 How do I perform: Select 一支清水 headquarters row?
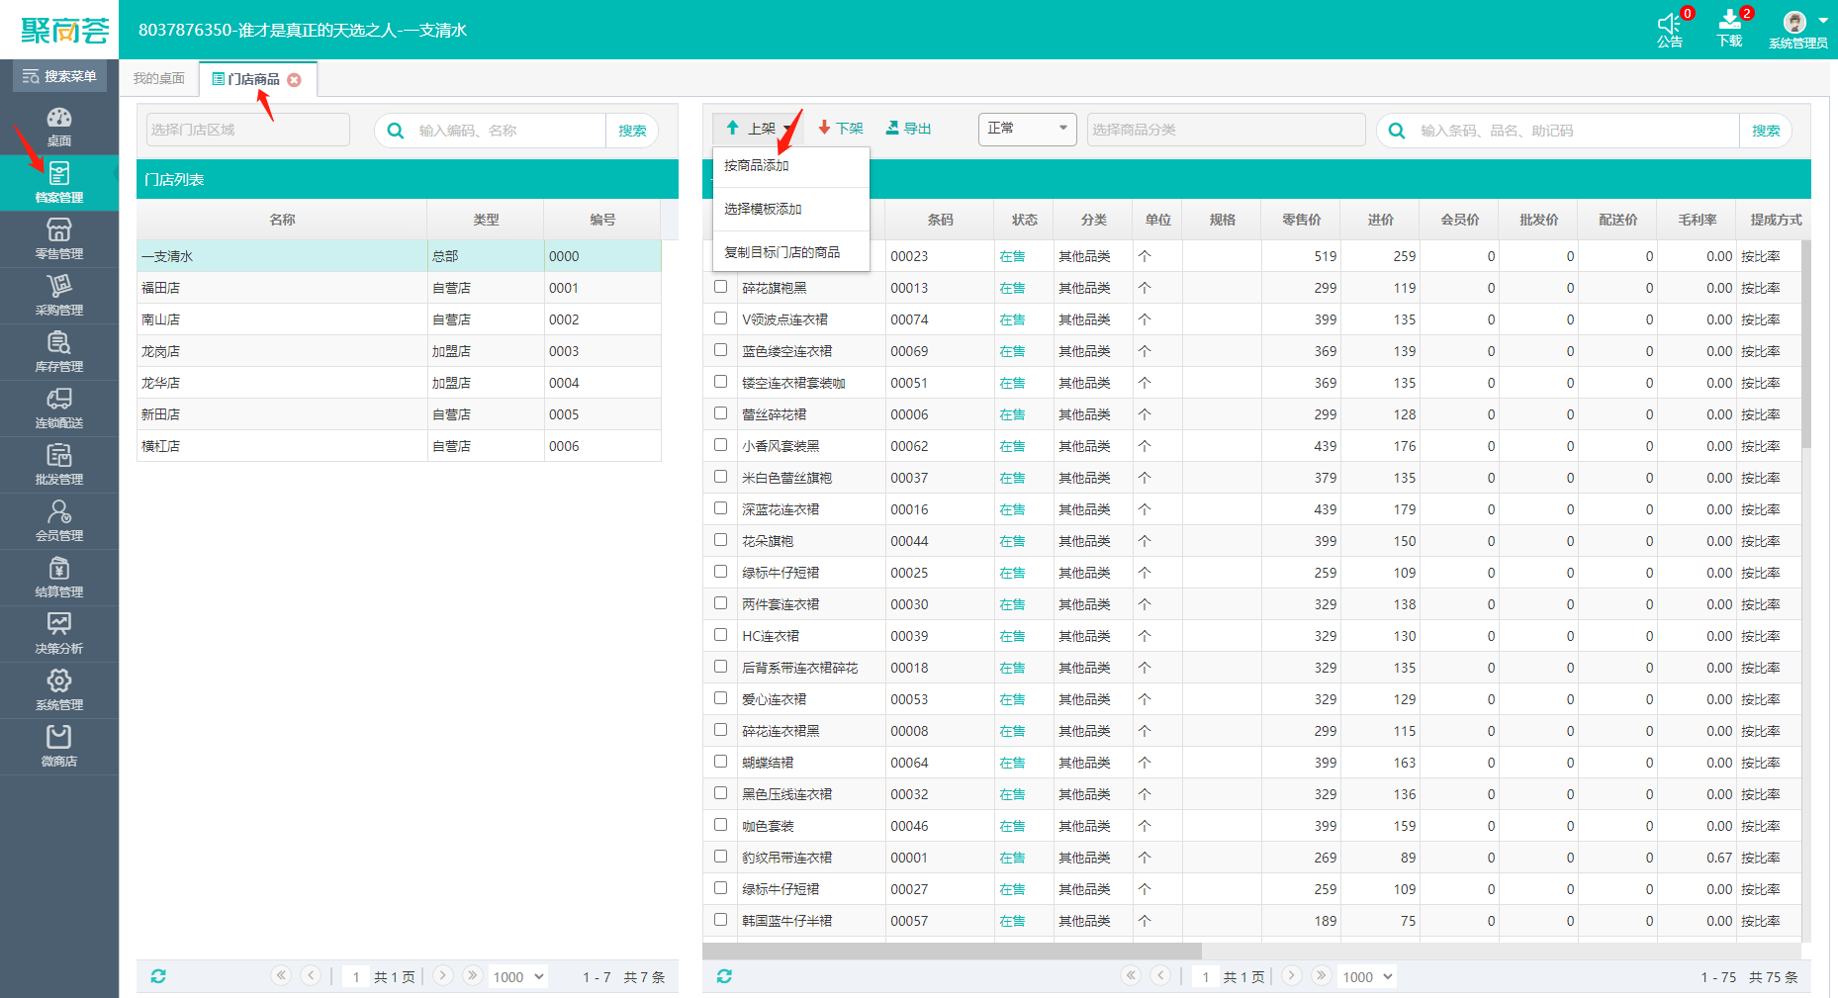pos(399,256)
